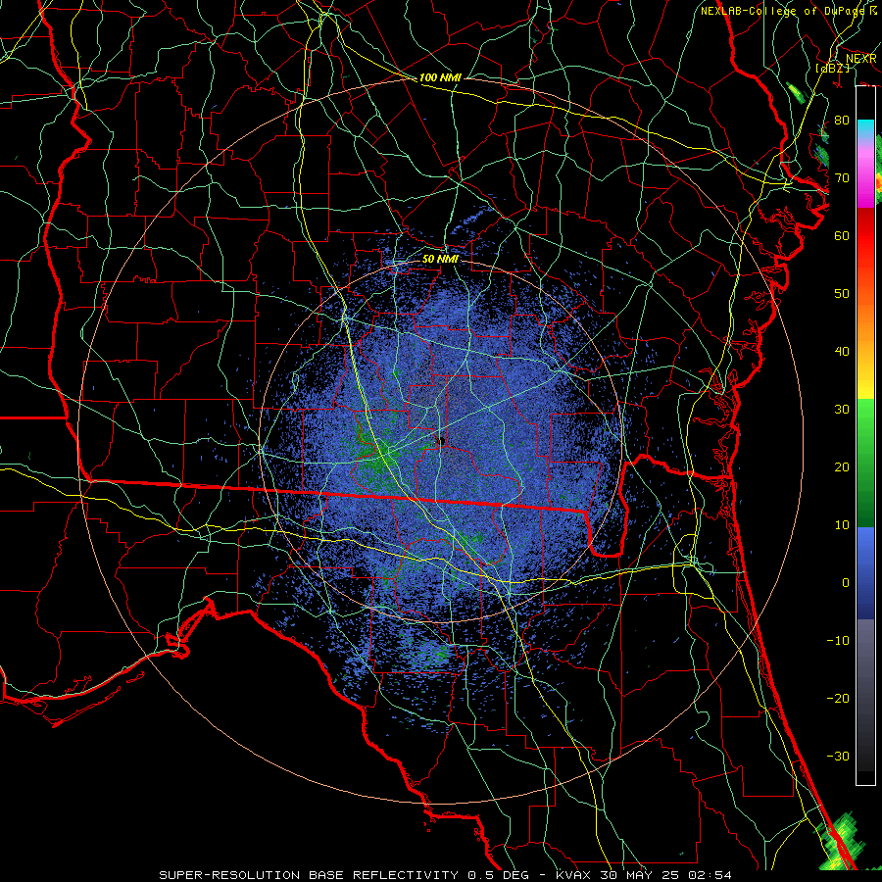Click the 60 dBZ value on the color scale

tap(842, 235)
